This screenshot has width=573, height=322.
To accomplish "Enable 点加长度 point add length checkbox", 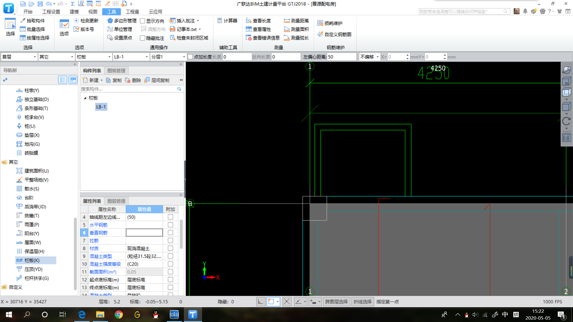I will tap(190, 57).
